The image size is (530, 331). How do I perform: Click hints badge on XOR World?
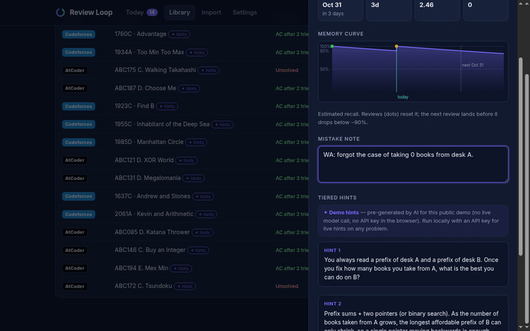186,160
